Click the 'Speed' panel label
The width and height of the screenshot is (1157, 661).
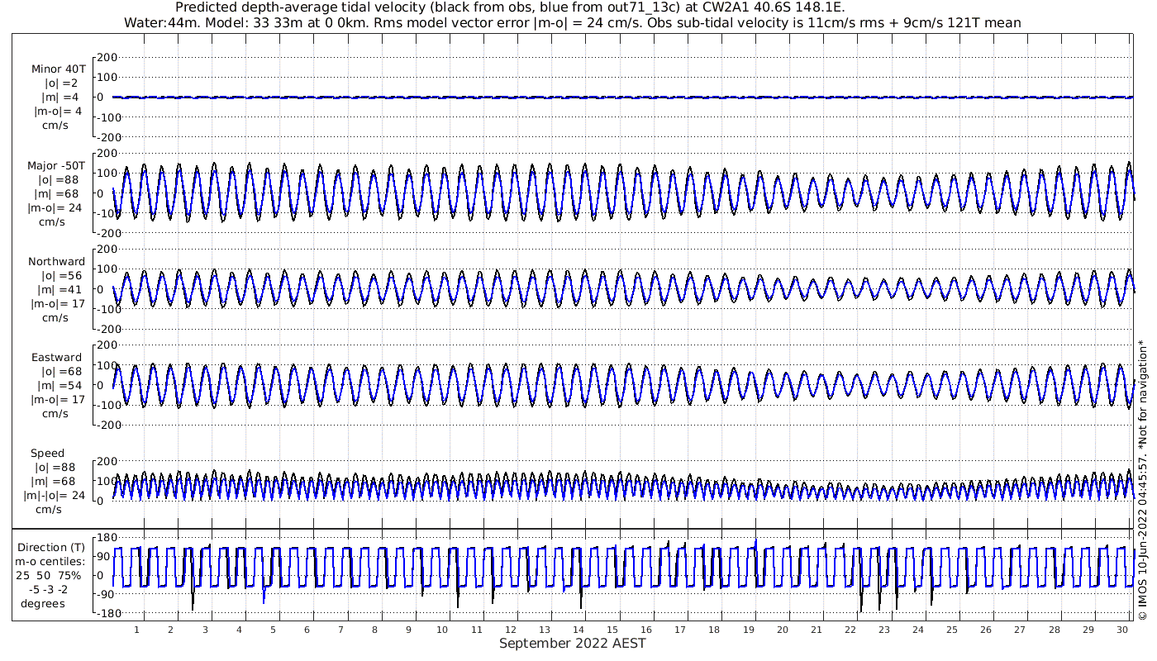pos(47,454)
